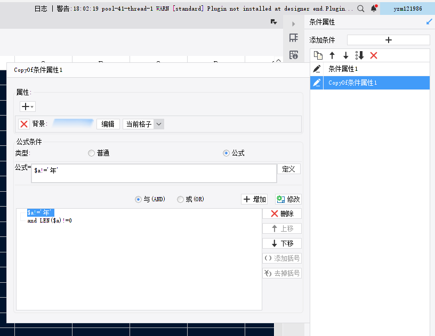Click the scroll-up caret above the grid
The height and width of the screenshot is (336, 435).
click(278, 60)
